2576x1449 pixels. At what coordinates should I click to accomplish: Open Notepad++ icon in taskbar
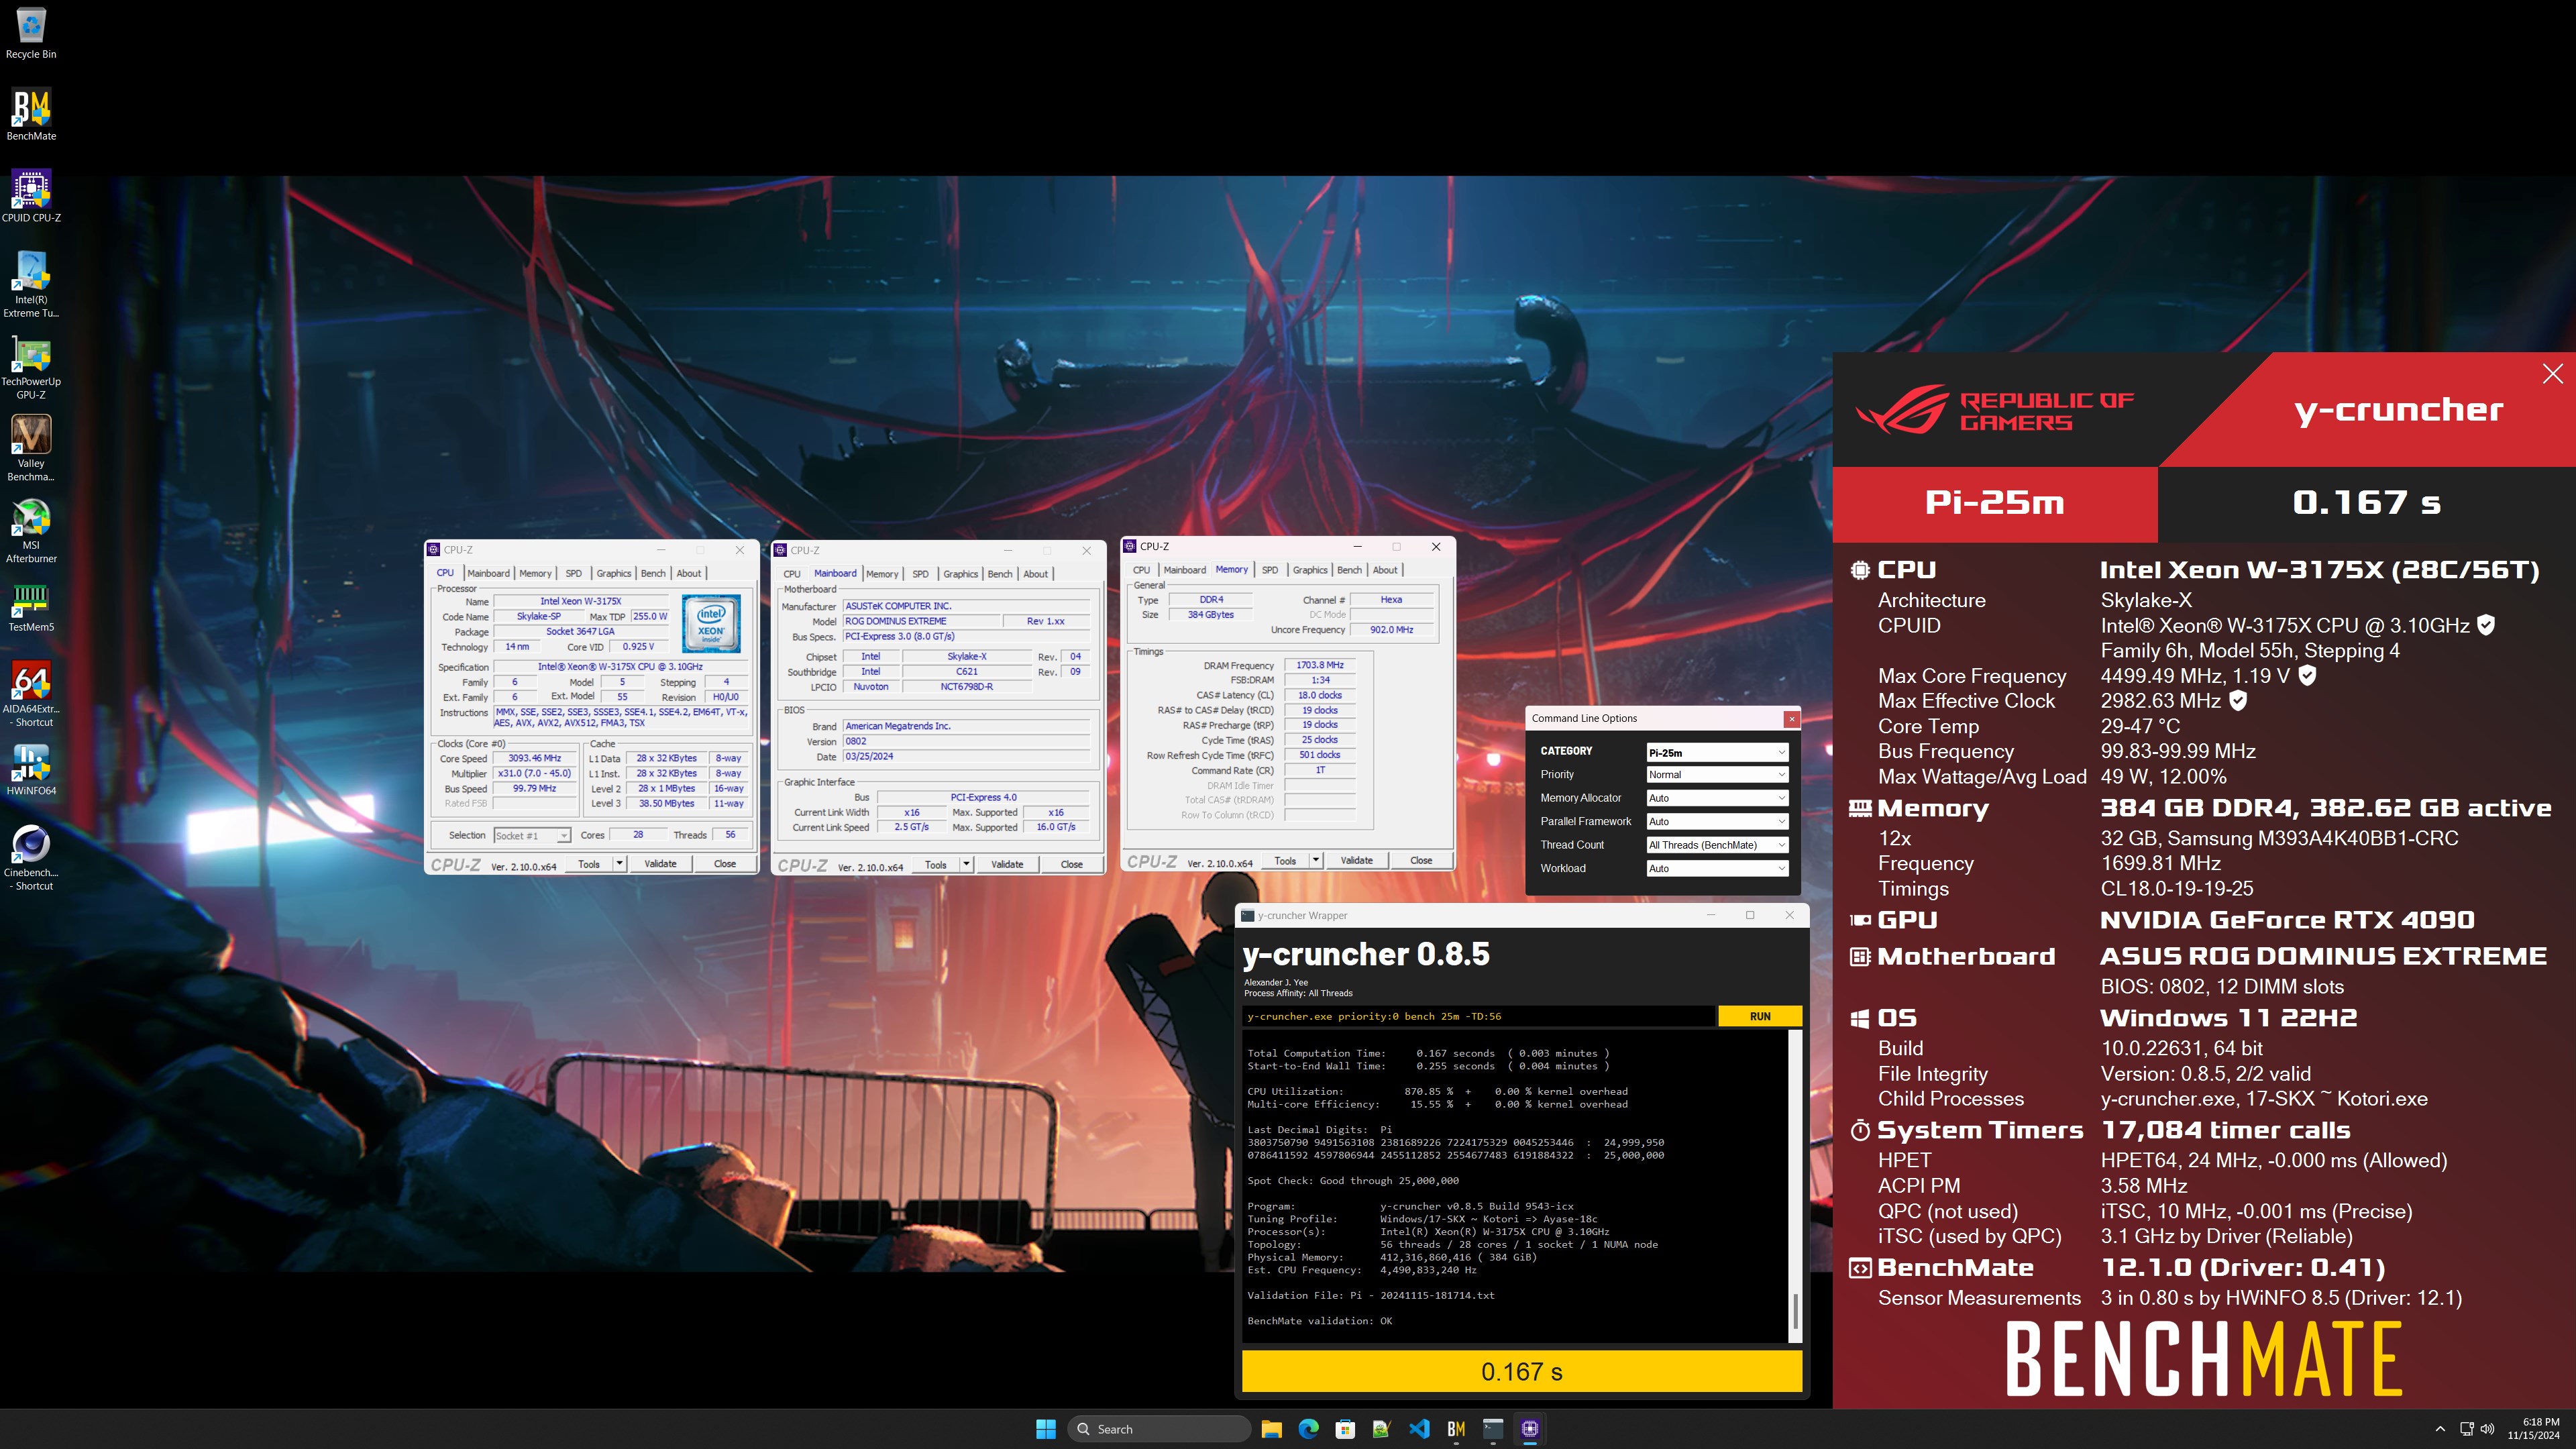(x=1382, y=1429)
